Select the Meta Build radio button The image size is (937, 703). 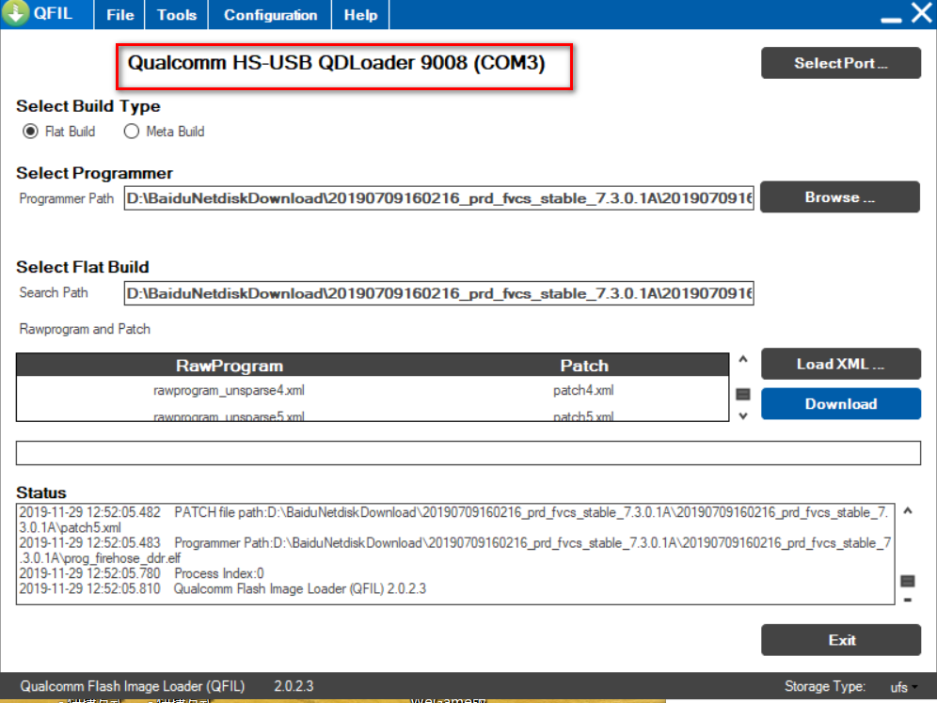[x=132, y=132]
